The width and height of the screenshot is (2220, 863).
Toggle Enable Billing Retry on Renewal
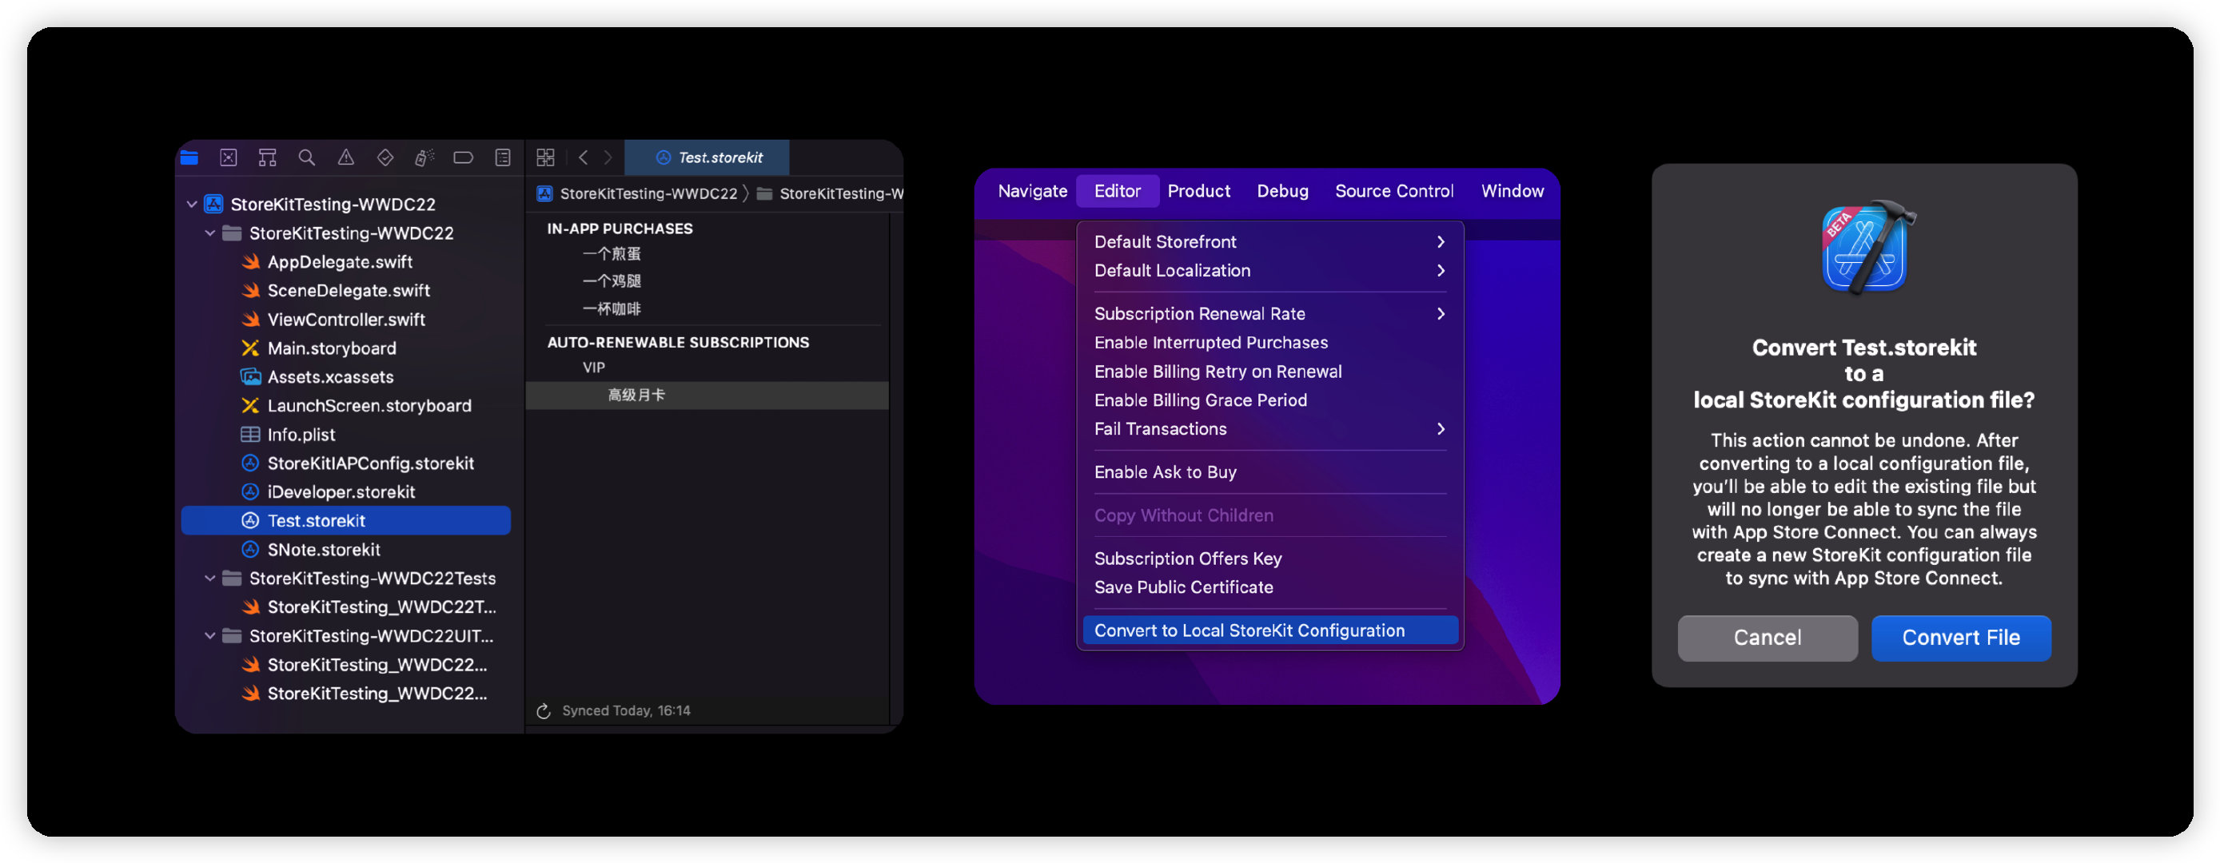1270,372
